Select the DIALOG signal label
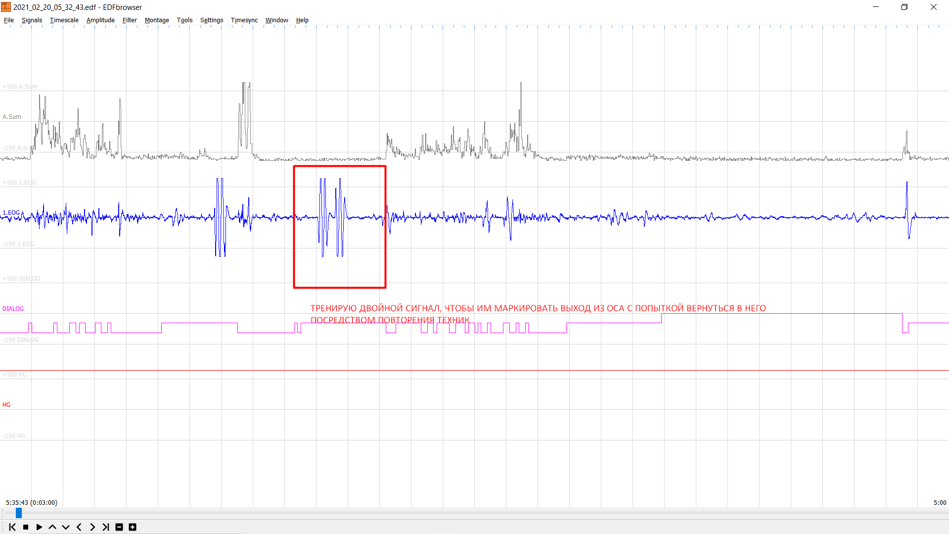 [13, 309]
